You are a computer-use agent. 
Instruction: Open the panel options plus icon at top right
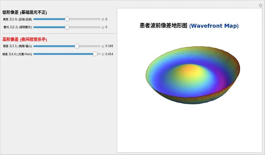pos(260,5)
